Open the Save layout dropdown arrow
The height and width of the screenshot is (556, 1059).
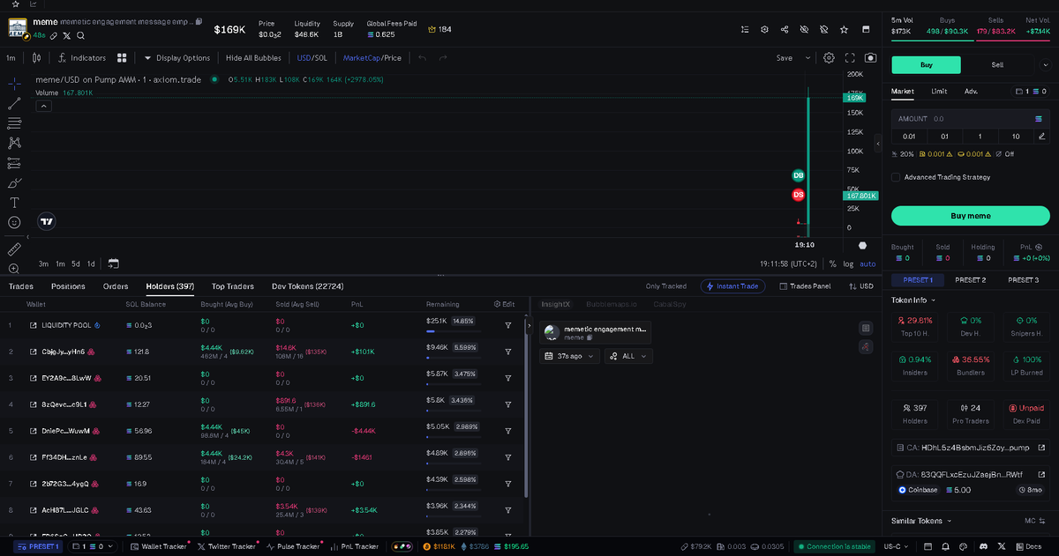point(807,58)
